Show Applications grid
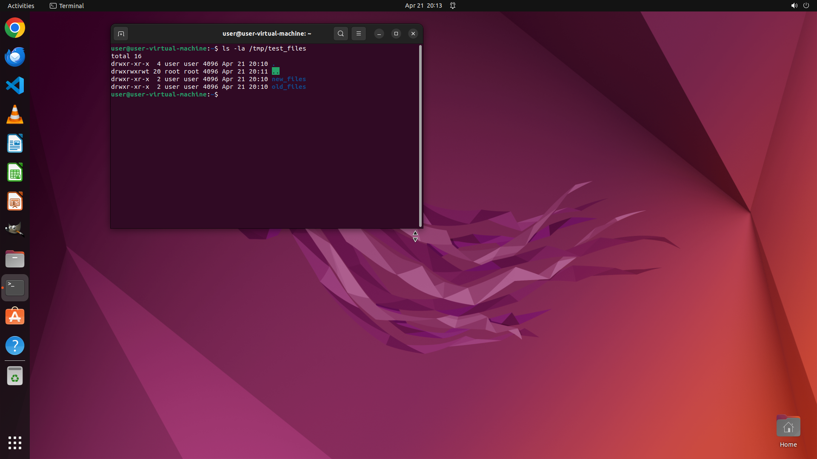Image resolution: width=817 pixels, height=459 pixels. point(15,442)
